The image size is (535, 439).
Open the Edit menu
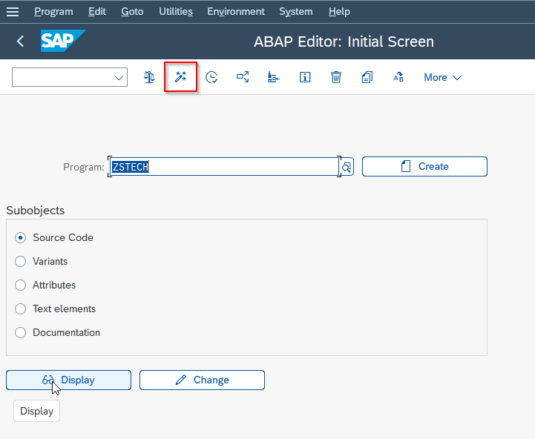click(x=97, y=12)
